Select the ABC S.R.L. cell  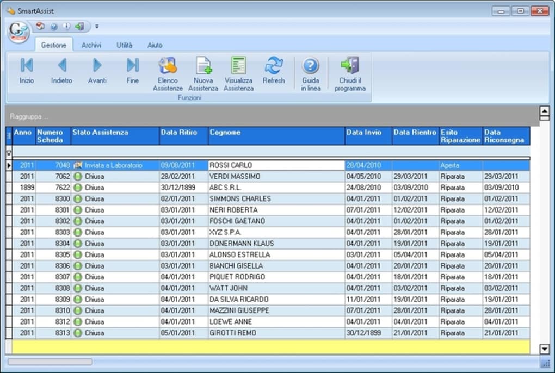276,188
